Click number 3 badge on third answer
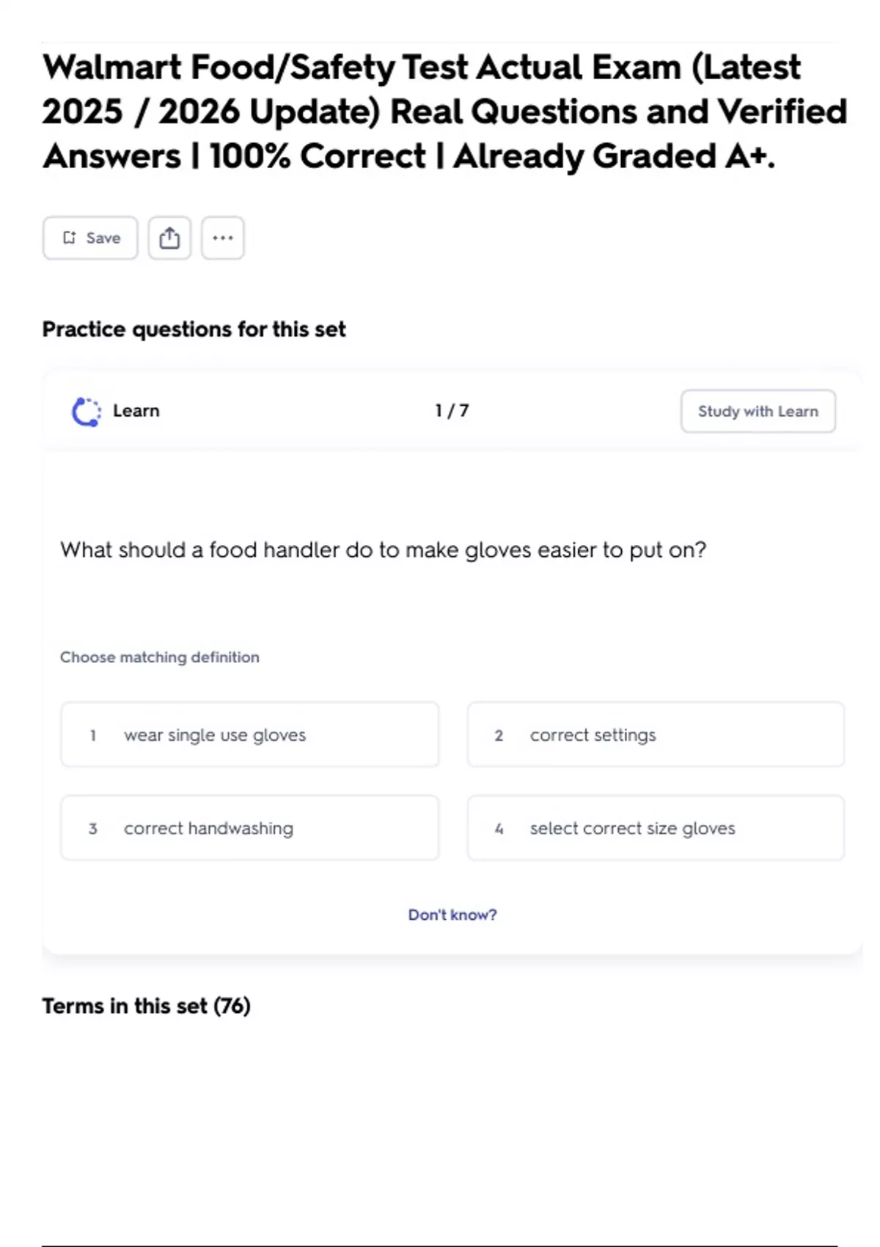This screenshot has width=880, height=1247. [x=93, y=828]
